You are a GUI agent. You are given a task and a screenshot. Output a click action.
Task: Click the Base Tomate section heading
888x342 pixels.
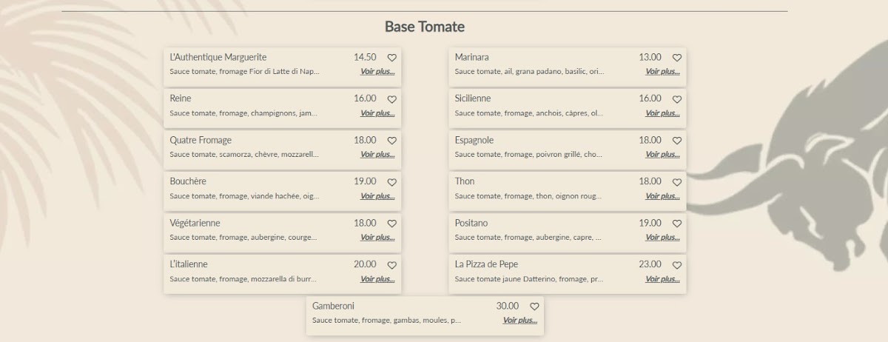pyautogui.click(x=425, y=27)
